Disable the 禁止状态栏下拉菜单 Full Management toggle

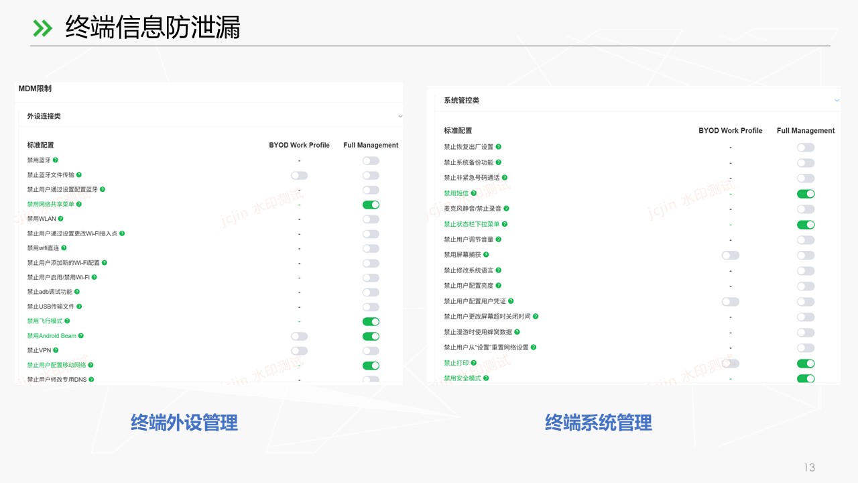click(x=806, y=225)
